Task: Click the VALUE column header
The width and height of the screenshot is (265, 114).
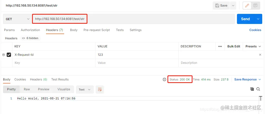Action: 102,46
